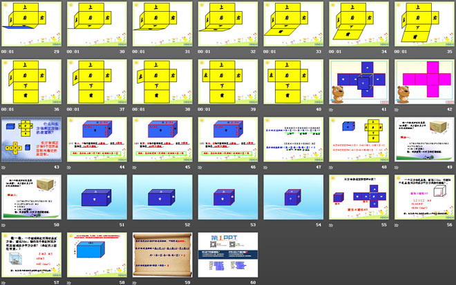The width and height of the screenshot is (456, 285).
Task: Select slide 49 with the cardboard box picture
Action: pyautogui.click(x=423, y=139)
